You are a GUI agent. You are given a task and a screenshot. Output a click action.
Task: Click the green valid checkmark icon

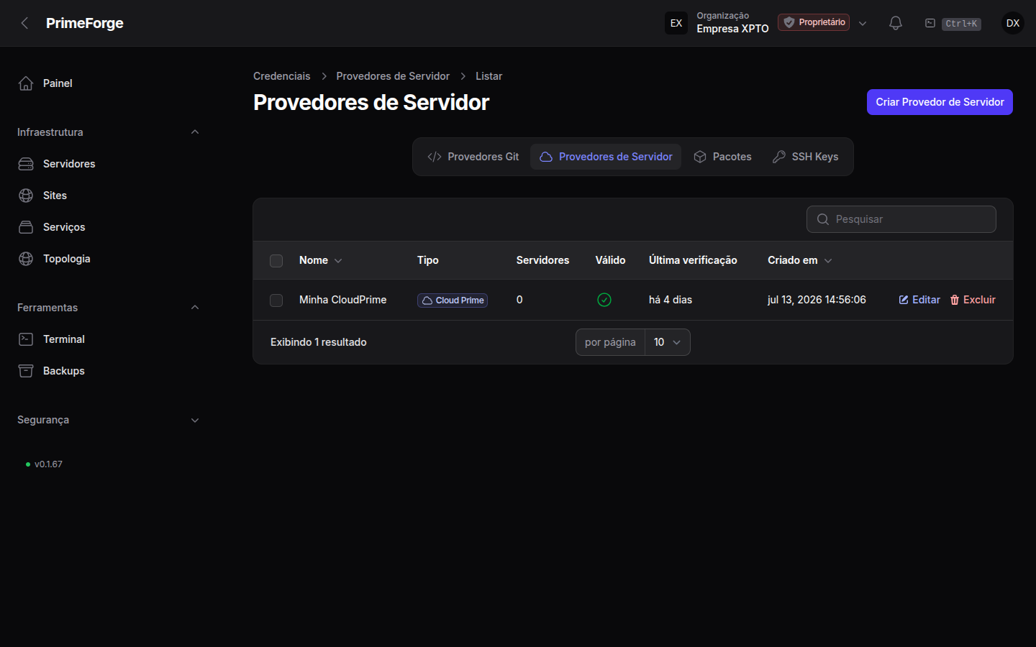[x=604, y=300]
